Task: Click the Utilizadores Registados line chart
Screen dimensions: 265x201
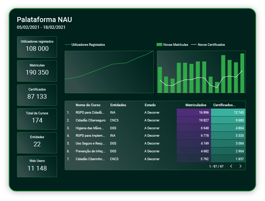Action: (x=109, y=72)
